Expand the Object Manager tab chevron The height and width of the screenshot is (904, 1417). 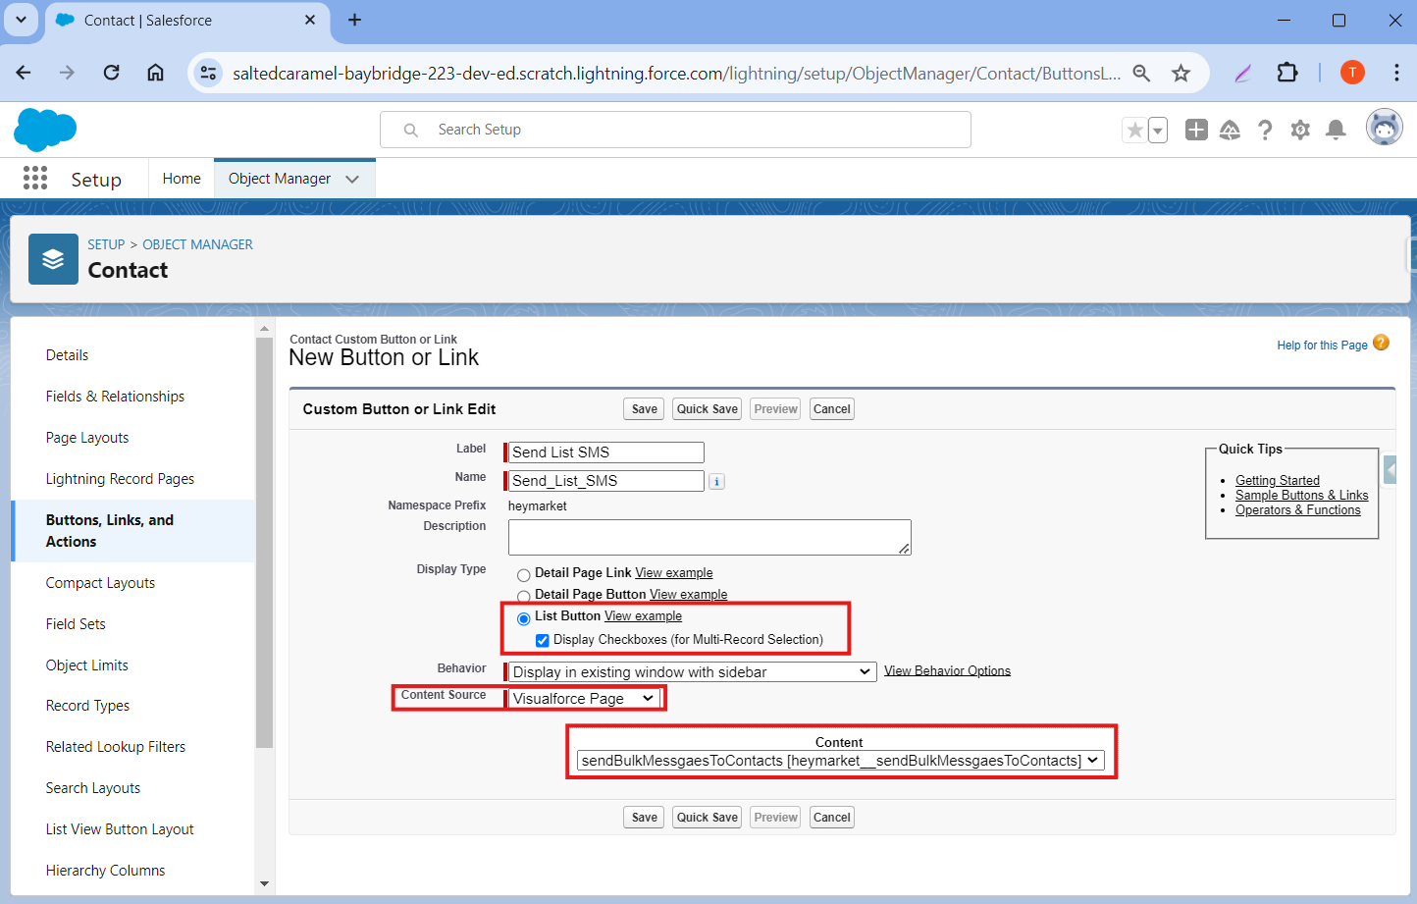352,179
